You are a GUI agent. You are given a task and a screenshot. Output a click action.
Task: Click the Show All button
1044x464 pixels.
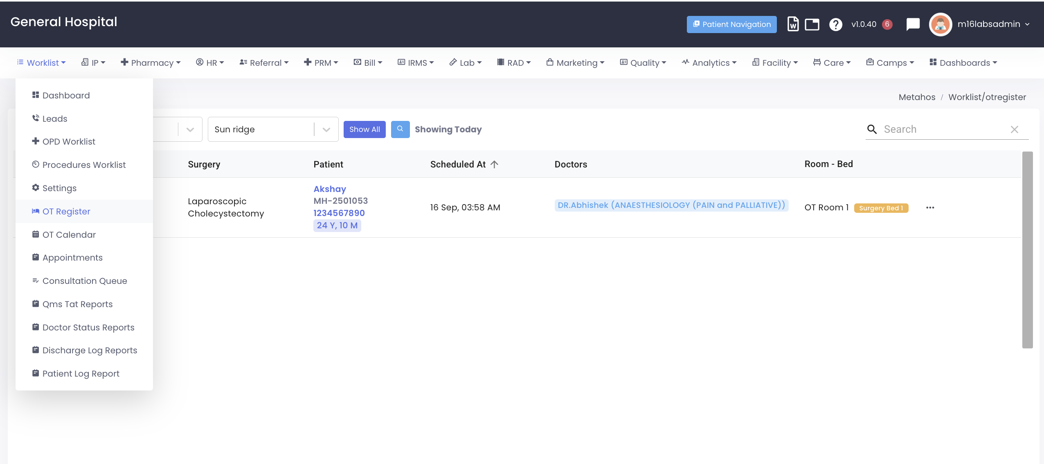364,129
